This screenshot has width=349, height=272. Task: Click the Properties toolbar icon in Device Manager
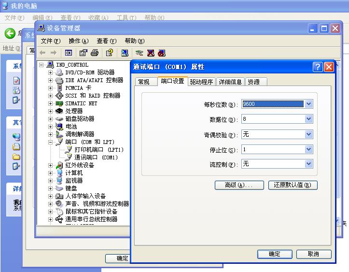click(x=84, y=53)
